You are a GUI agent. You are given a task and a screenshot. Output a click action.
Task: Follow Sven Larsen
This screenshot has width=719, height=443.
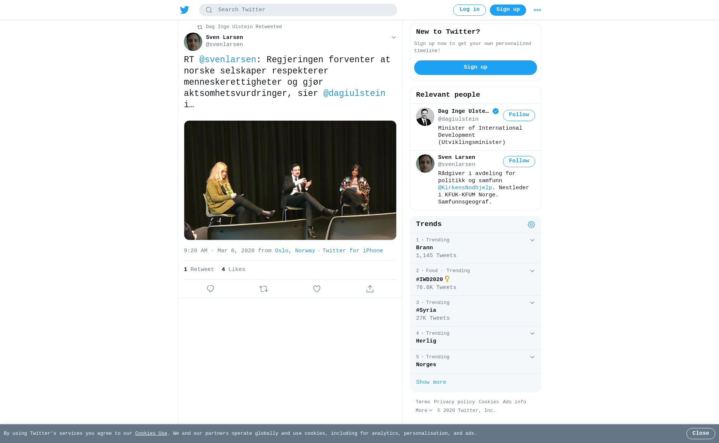tap(519, 161)
